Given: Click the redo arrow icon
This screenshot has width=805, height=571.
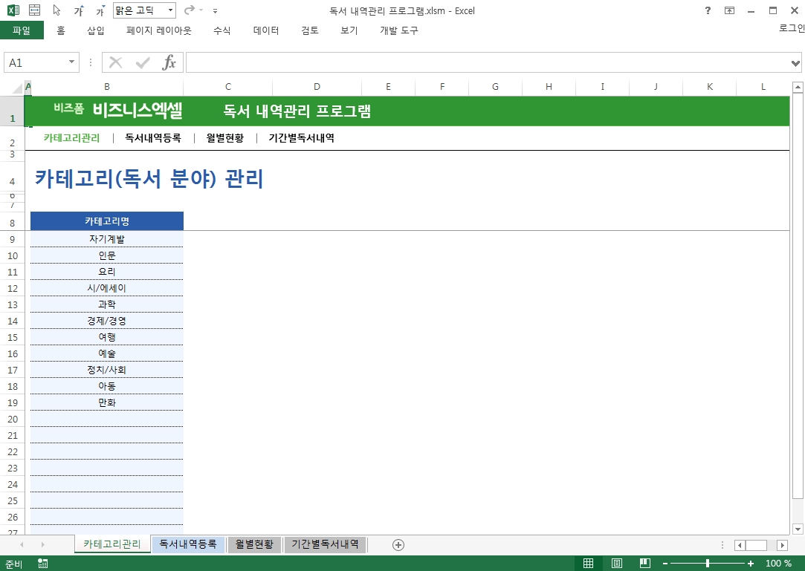Looking at the screenshot, I should pos(190,10).
